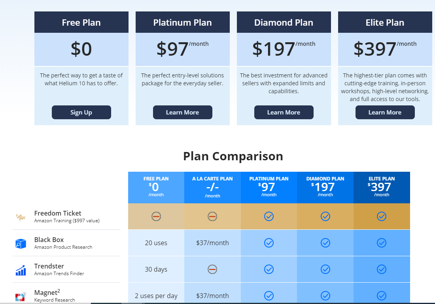
Task: Click Magnet checkmark under Platinum Plan
Action: (269, 296)
